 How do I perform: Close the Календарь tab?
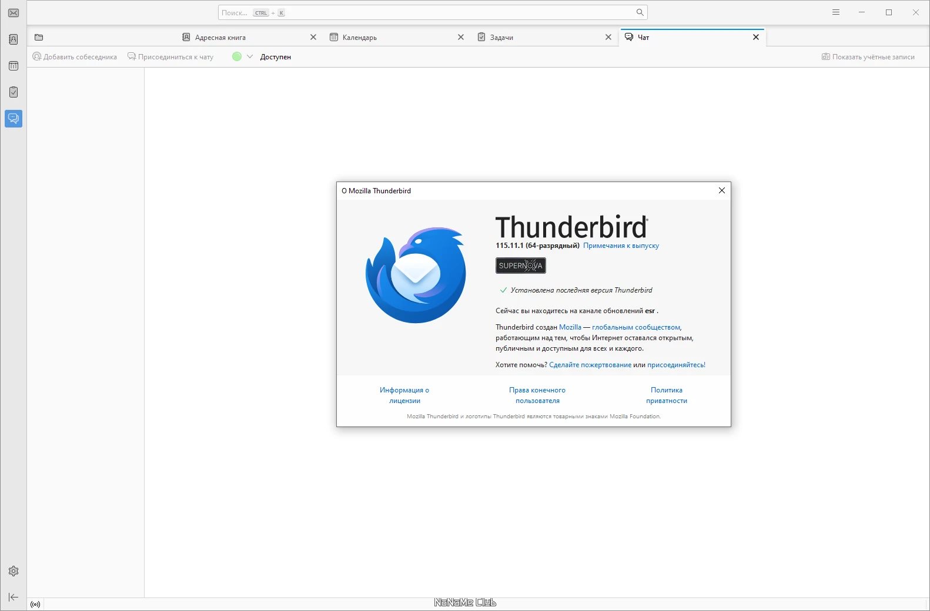(461, 37)
